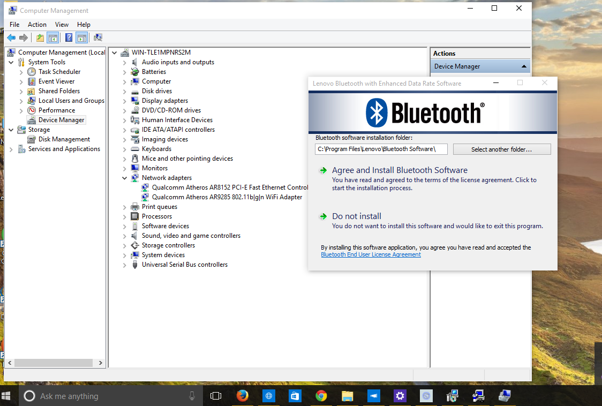The image size is (602, 406).
Task: Collapse the WIN-TLE1MPNRS2M root node
Action: tap(115, 52)
